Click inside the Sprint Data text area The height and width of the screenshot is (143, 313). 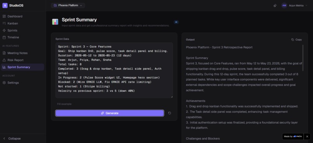coord(114,70)
